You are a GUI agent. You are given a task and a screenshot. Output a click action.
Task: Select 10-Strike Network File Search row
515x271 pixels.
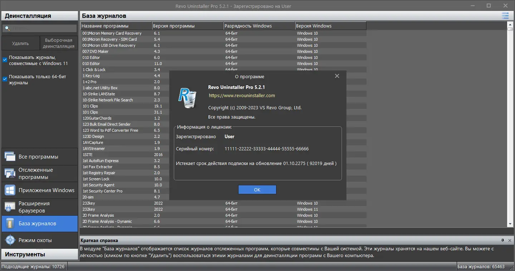(108, 100)
